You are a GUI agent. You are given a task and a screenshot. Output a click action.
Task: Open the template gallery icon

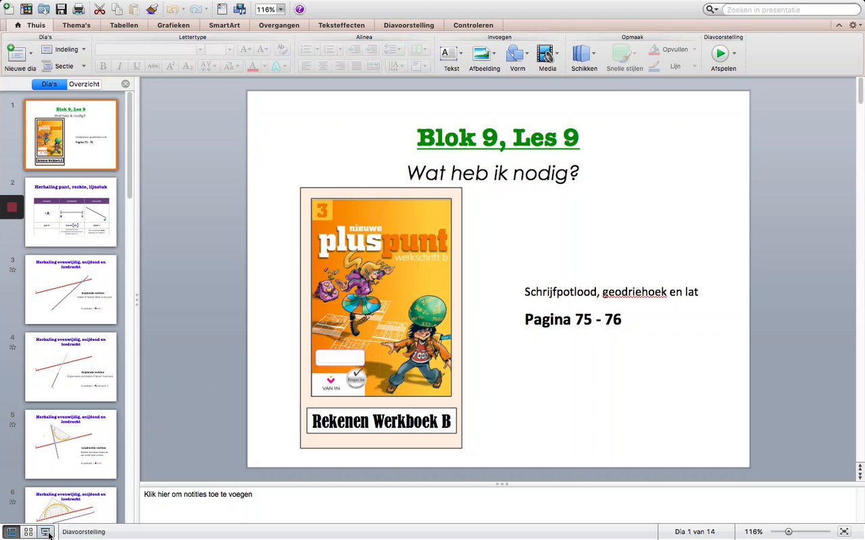(26, 9)
